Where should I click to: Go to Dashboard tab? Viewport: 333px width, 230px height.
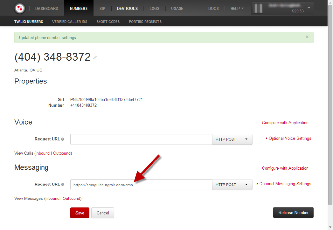47,8
